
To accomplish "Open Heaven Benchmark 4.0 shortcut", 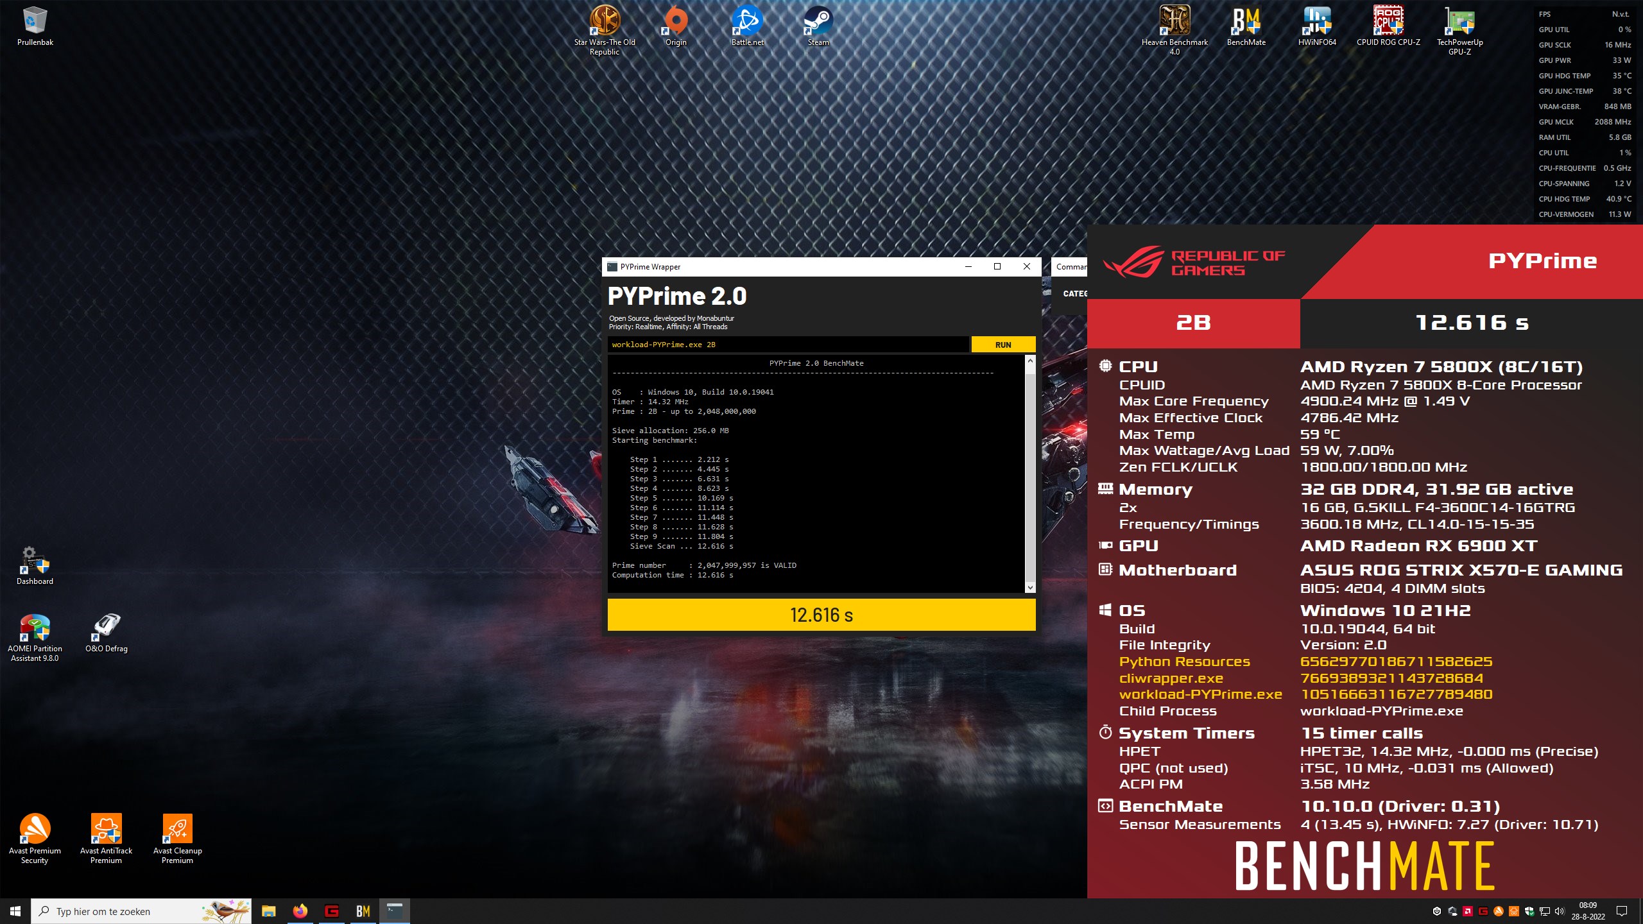I will [1174, 31].
